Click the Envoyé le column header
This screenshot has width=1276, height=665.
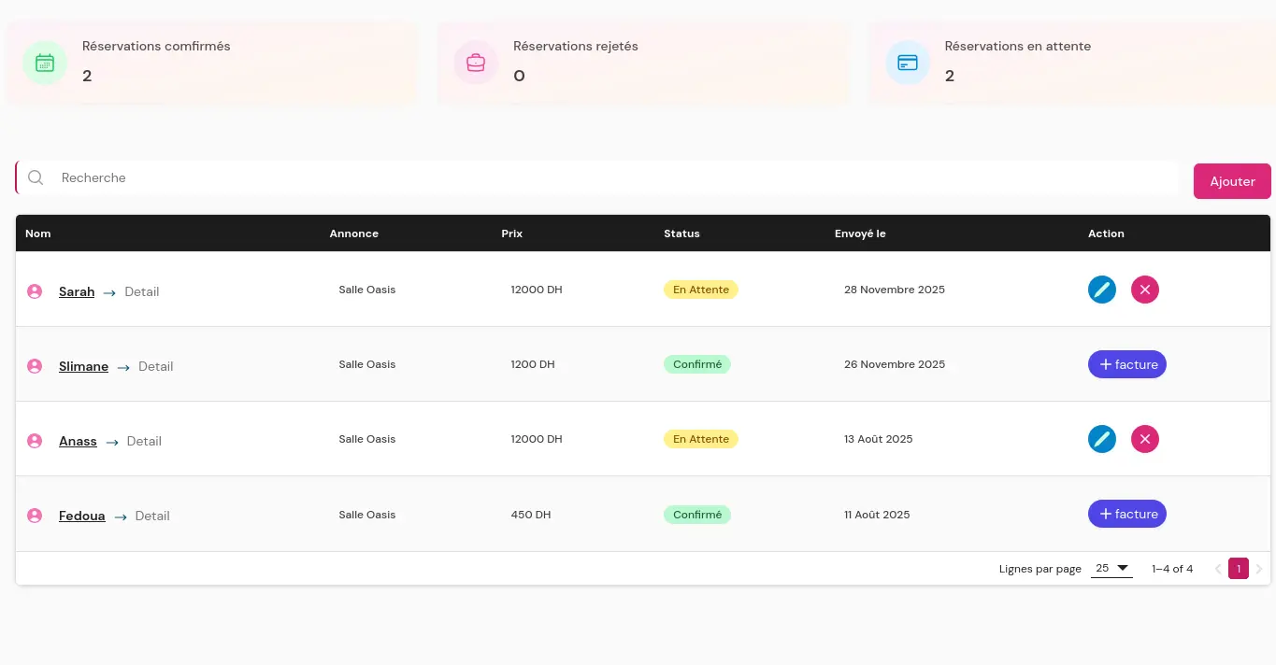(x=860, y=233)
